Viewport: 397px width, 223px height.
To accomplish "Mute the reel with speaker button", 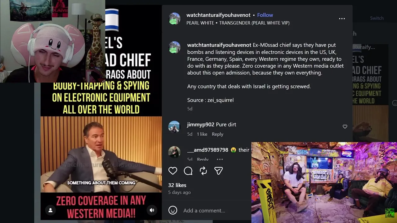I will [x=152, y=210].
